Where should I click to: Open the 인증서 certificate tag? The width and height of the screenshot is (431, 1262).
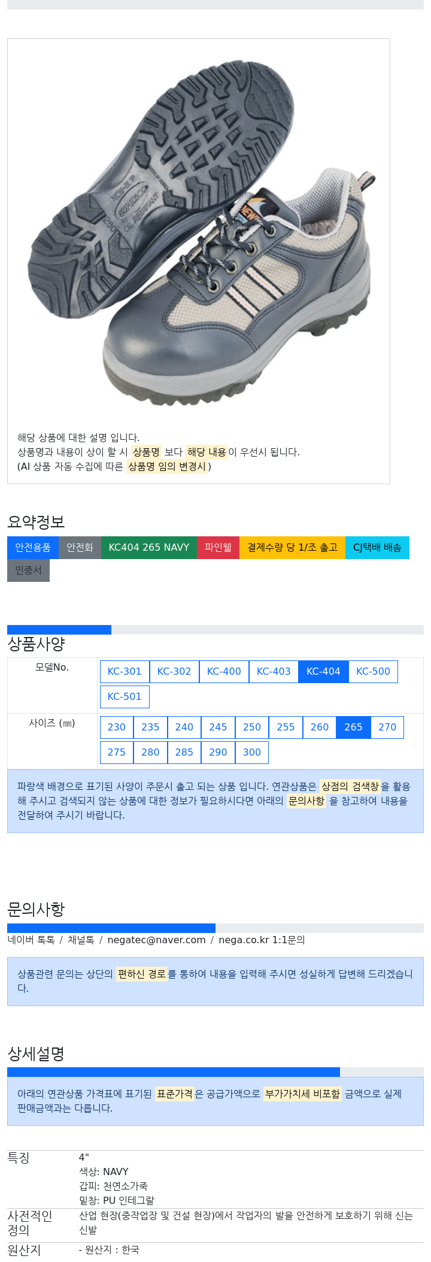click(28, 570)
